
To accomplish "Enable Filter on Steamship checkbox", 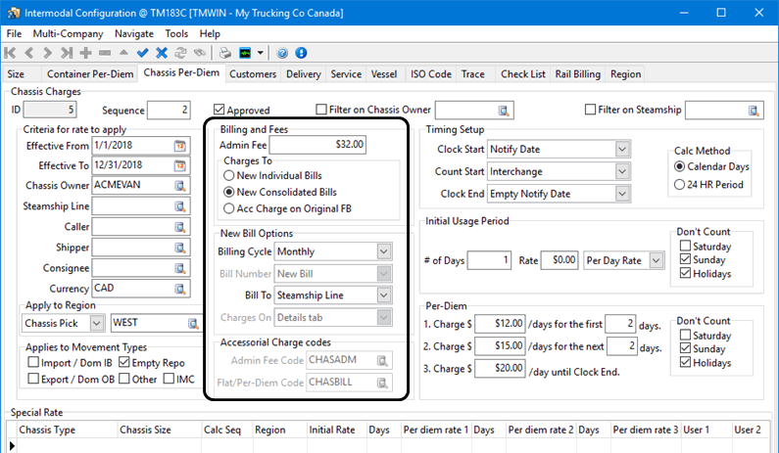I will click(x=590, y=110).
